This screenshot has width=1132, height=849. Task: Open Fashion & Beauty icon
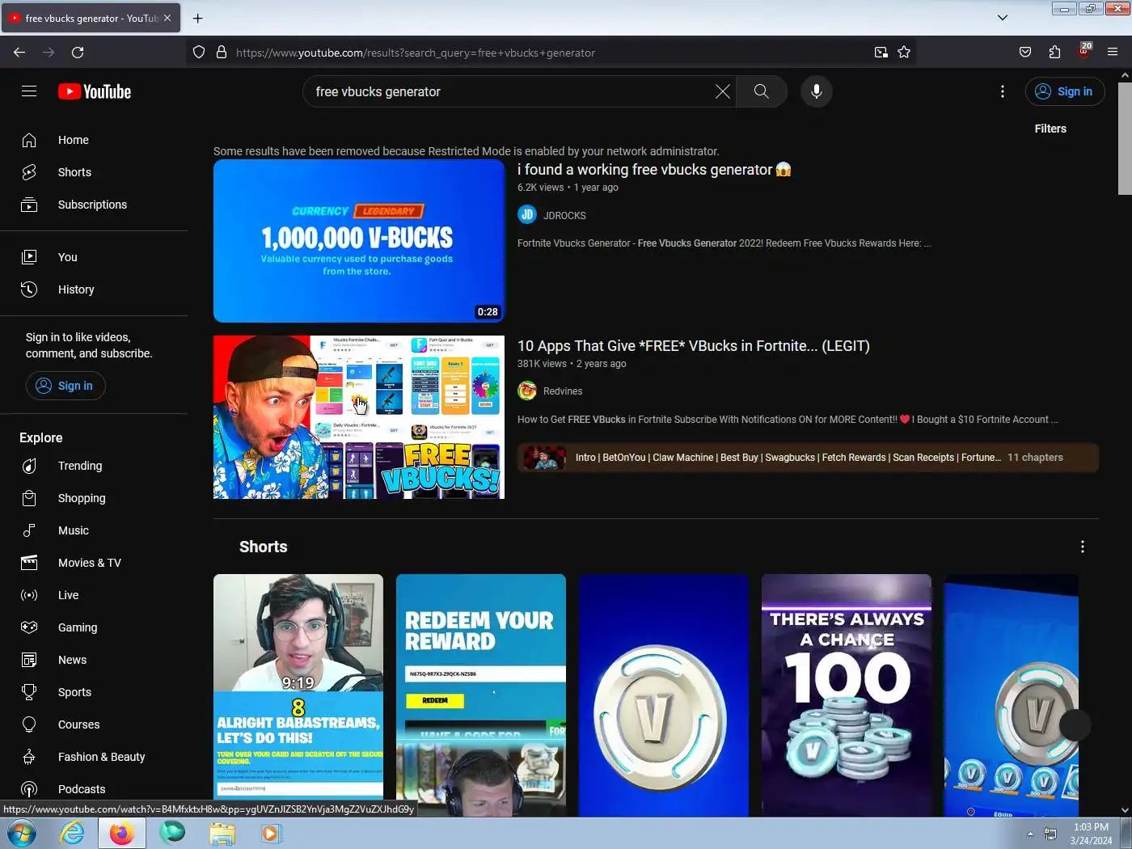click(x=29, y=757)
